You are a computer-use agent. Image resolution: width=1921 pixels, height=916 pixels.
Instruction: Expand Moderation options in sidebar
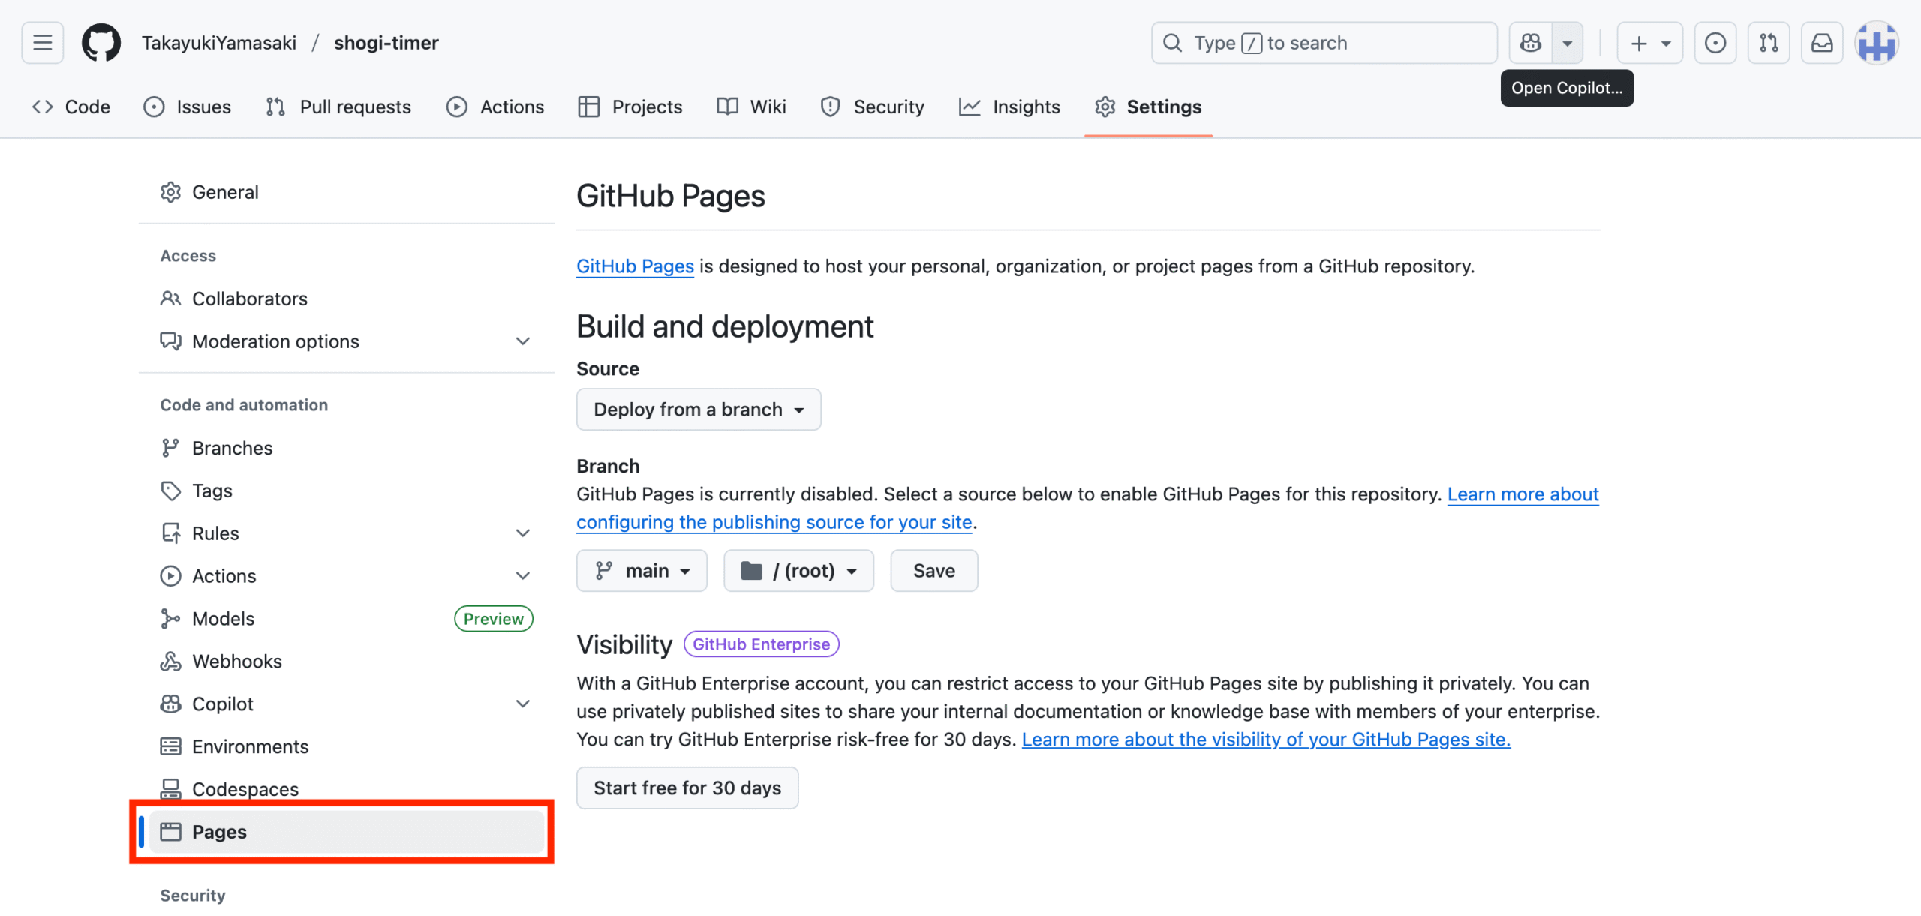[x=523, y=341]
